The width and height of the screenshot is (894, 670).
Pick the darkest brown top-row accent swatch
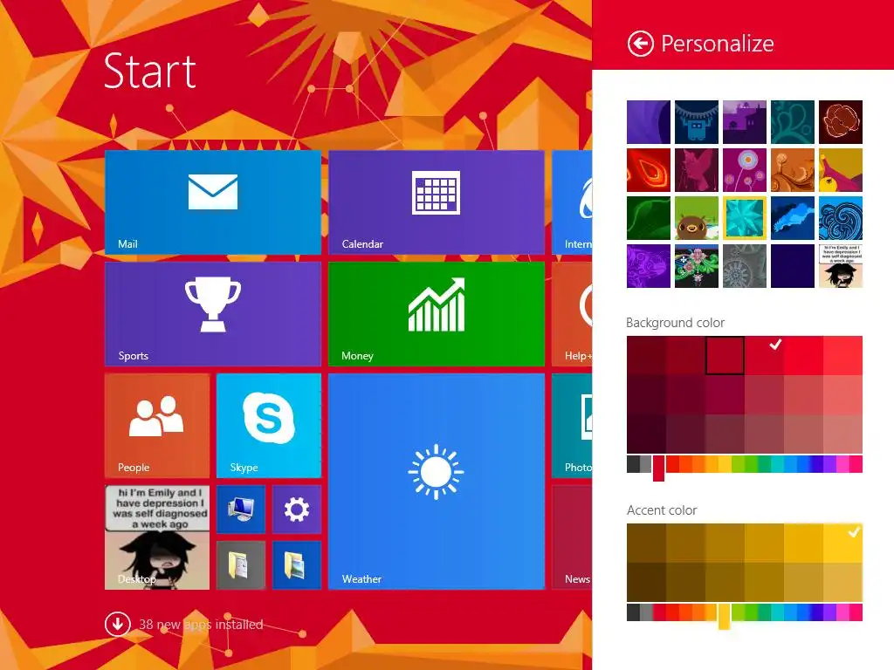click(646, 543)
